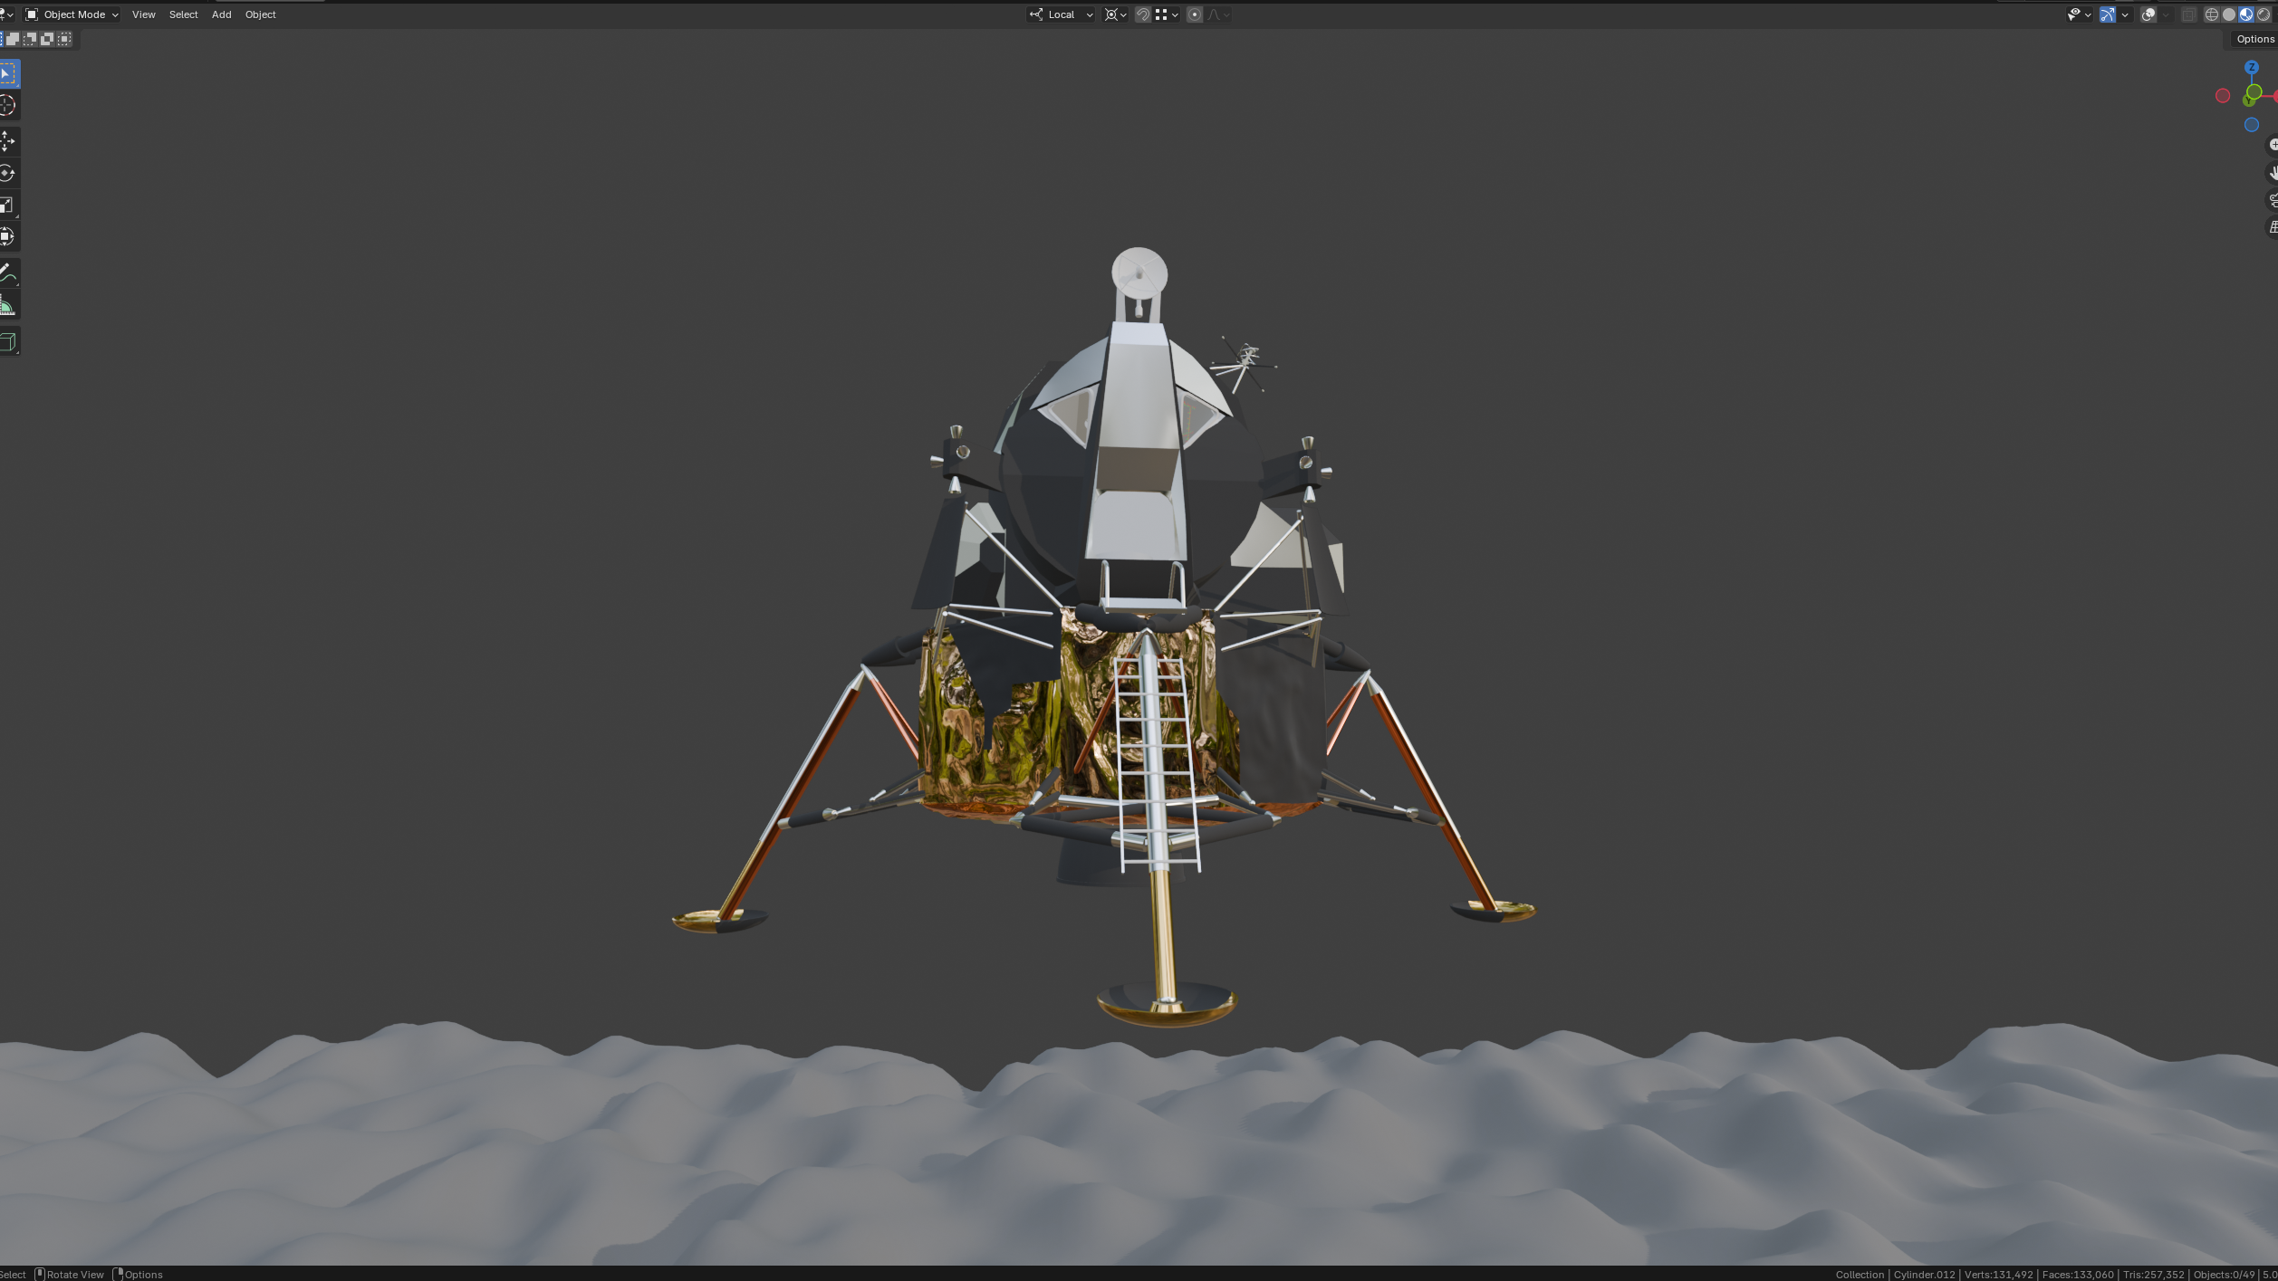
Task: Click Rotate View hint in status bar
Action: point(70,1275)
